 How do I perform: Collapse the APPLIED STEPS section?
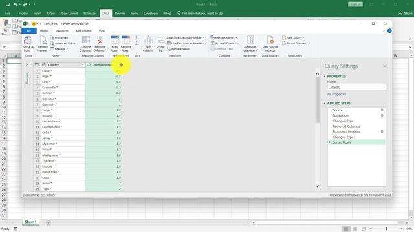[325, 104]
